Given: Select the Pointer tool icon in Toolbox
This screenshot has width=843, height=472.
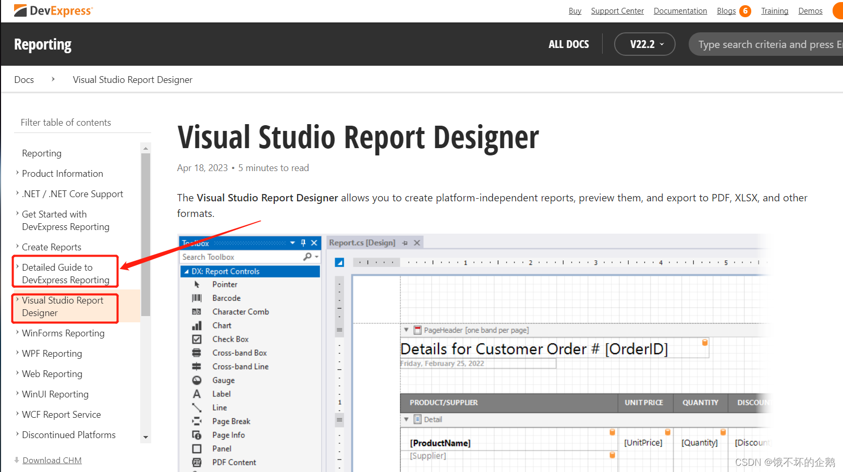Looking at the screenshot, I should tap(197, 284).
